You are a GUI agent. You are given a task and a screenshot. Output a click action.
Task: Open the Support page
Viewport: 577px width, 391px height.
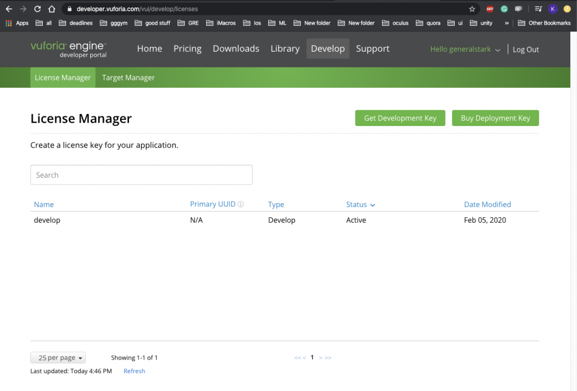[x=373, y=48]
